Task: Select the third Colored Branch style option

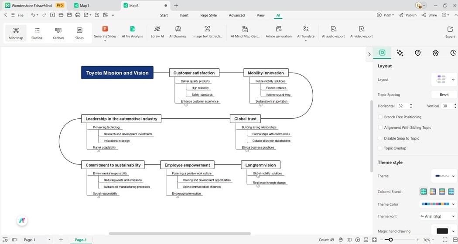Action: 442,191
